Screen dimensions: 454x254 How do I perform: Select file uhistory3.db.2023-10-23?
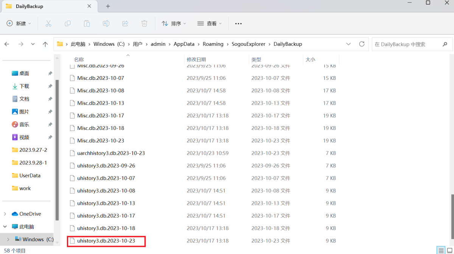coord(106,241)
